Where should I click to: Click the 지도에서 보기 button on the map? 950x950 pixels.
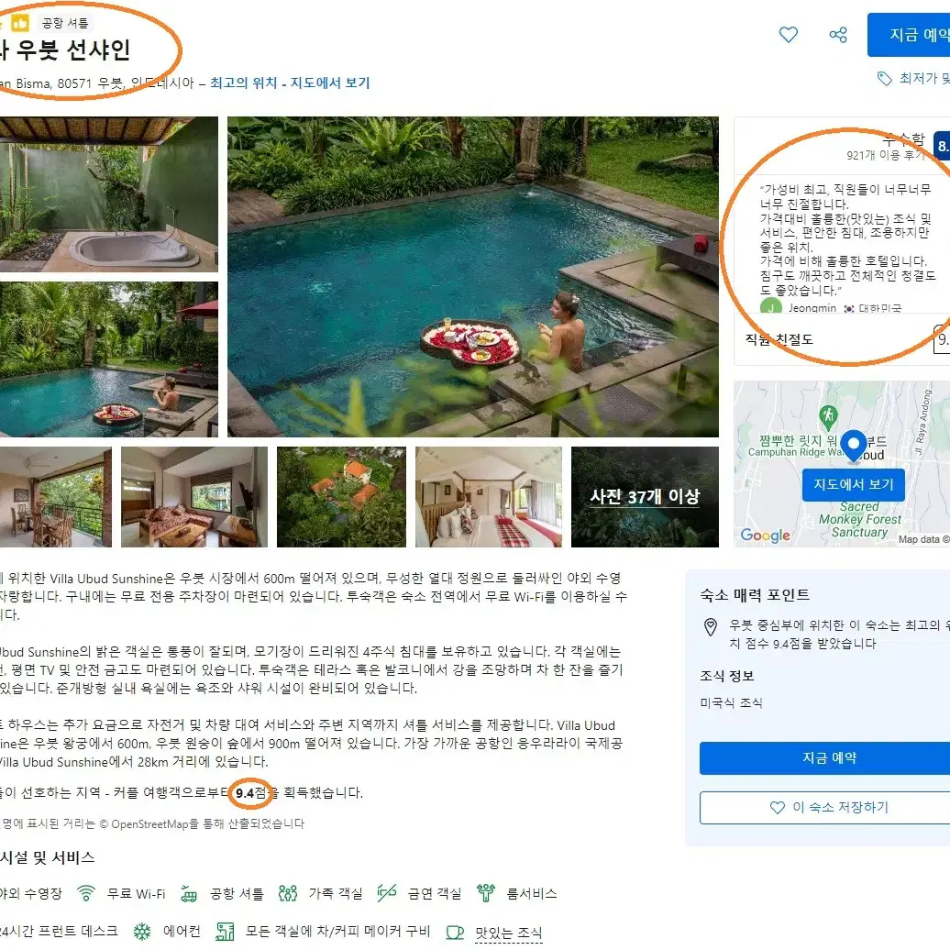(853, 484)
